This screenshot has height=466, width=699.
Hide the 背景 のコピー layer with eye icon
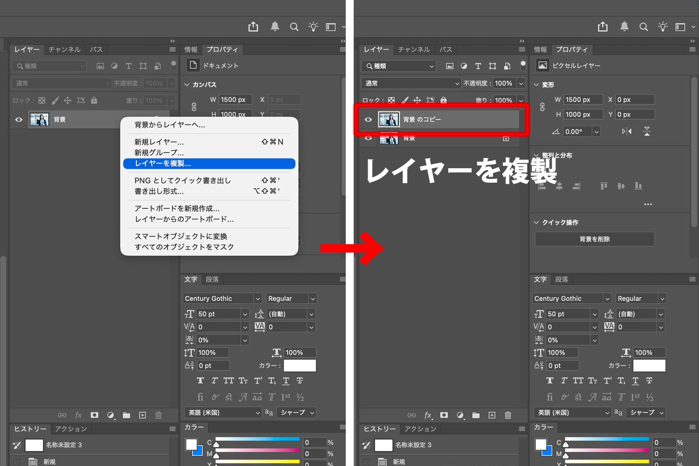pyautogui.click(x=368, y=120)
